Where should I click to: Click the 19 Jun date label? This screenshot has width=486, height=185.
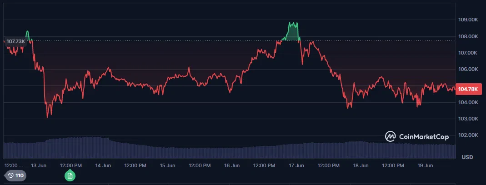tap(425, 166)
